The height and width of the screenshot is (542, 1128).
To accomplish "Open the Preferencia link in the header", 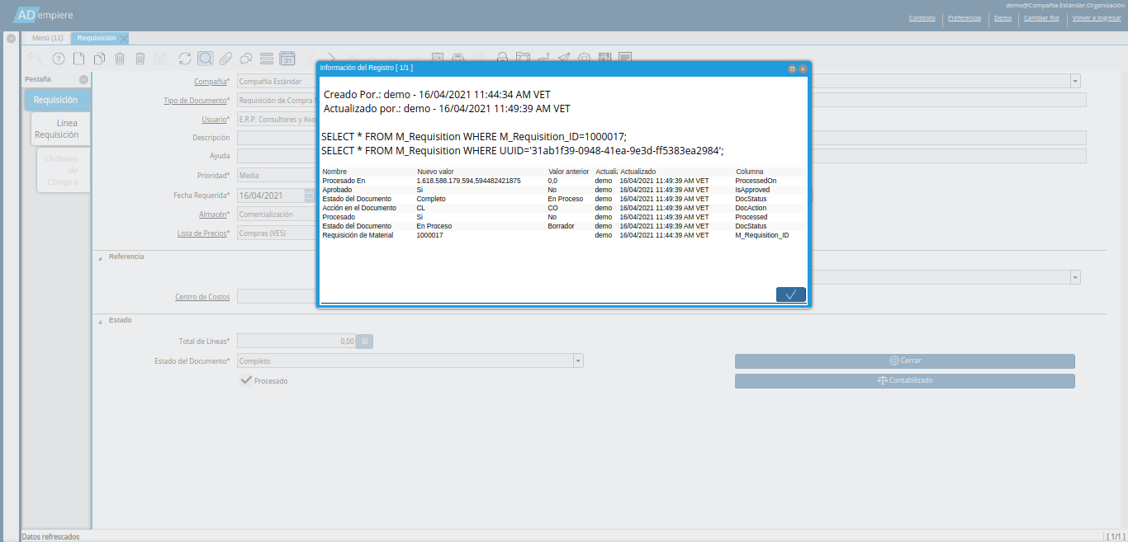I will click(964, 17).
